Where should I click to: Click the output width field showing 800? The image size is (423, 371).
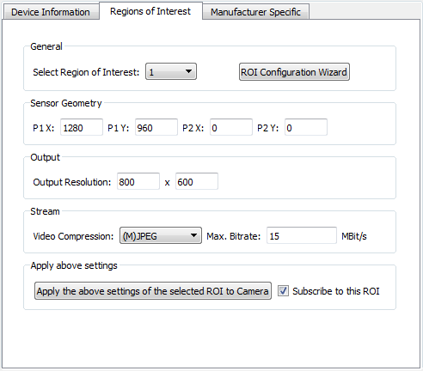click(x=138, y=181)
